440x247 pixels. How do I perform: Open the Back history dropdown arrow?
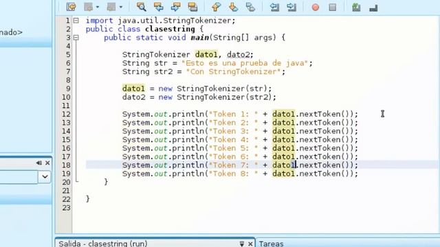click(98, 7)
